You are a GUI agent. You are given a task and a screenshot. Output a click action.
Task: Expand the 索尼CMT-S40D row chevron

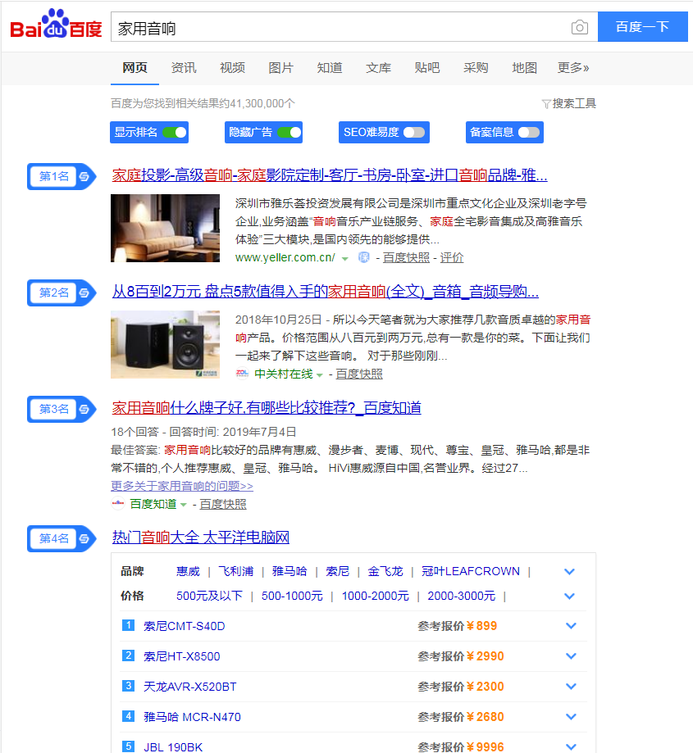point(571,626)
